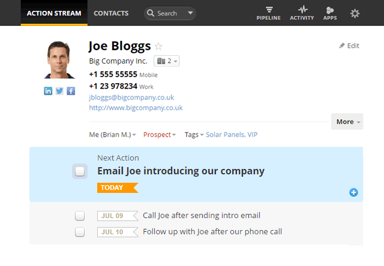Open Joe's Twitter profile icon
The width and height of the screenshot is (384, 266).
(59, 91)
